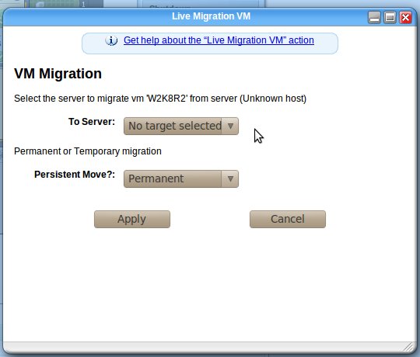Click the arrow on Persistent Move combo box
The width and height of the screenshot is (420, 357).
pyautogui.click(x=230, y=178)
